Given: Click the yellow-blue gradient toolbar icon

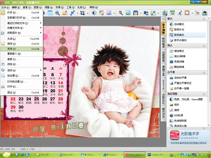Looking at the screenshot, I should click(153, 13).
